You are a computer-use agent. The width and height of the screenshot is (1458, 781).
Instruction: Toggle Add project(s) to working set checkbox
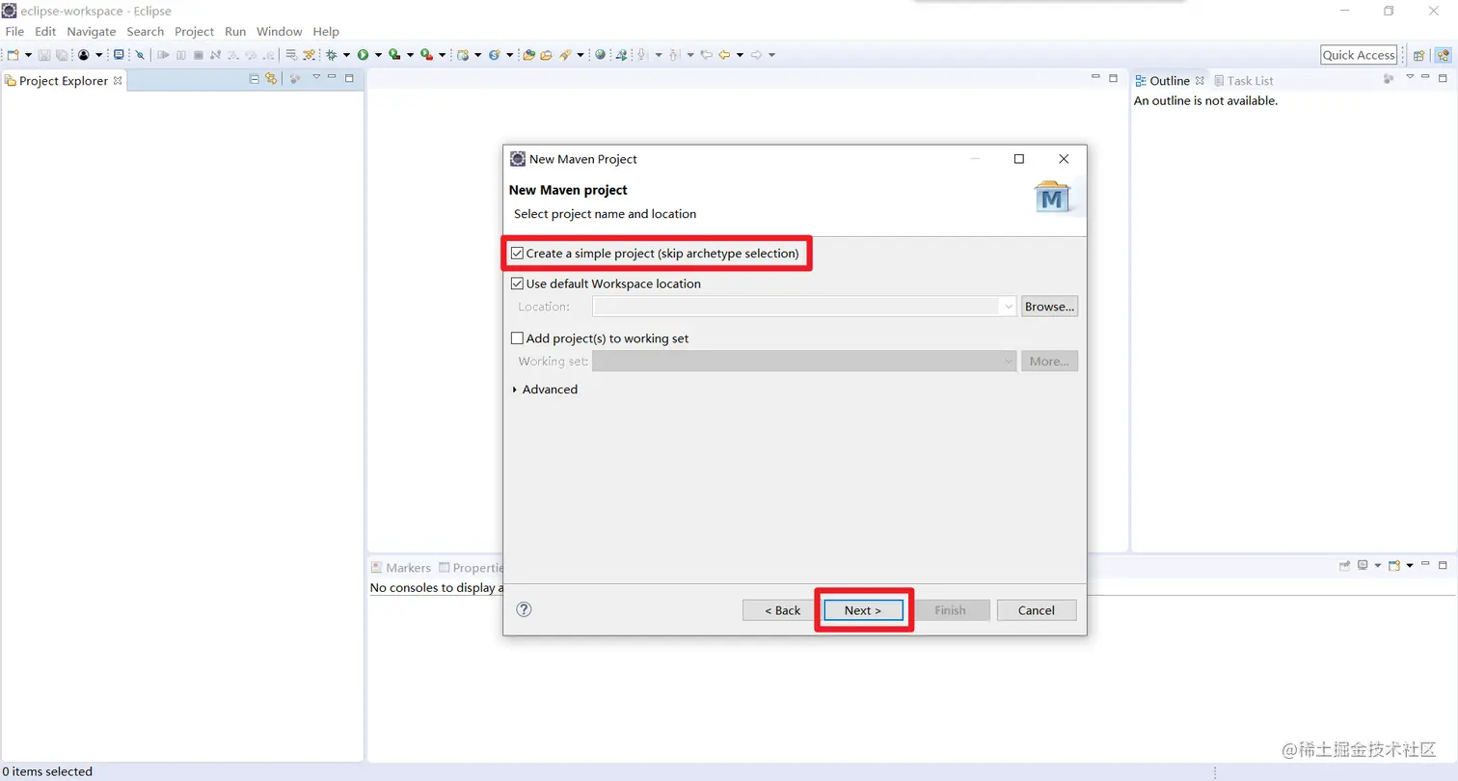(517, 338)
